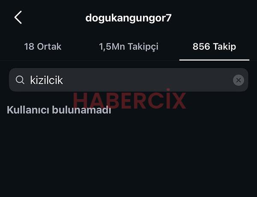The height and width of the screenshot is (197, 257).
Task: Click empty results area below the message
Action: point(128,156)
